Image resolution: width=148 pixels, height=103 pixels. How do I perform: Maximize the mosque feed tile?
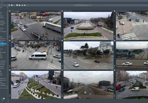click(x=112, y=41)
